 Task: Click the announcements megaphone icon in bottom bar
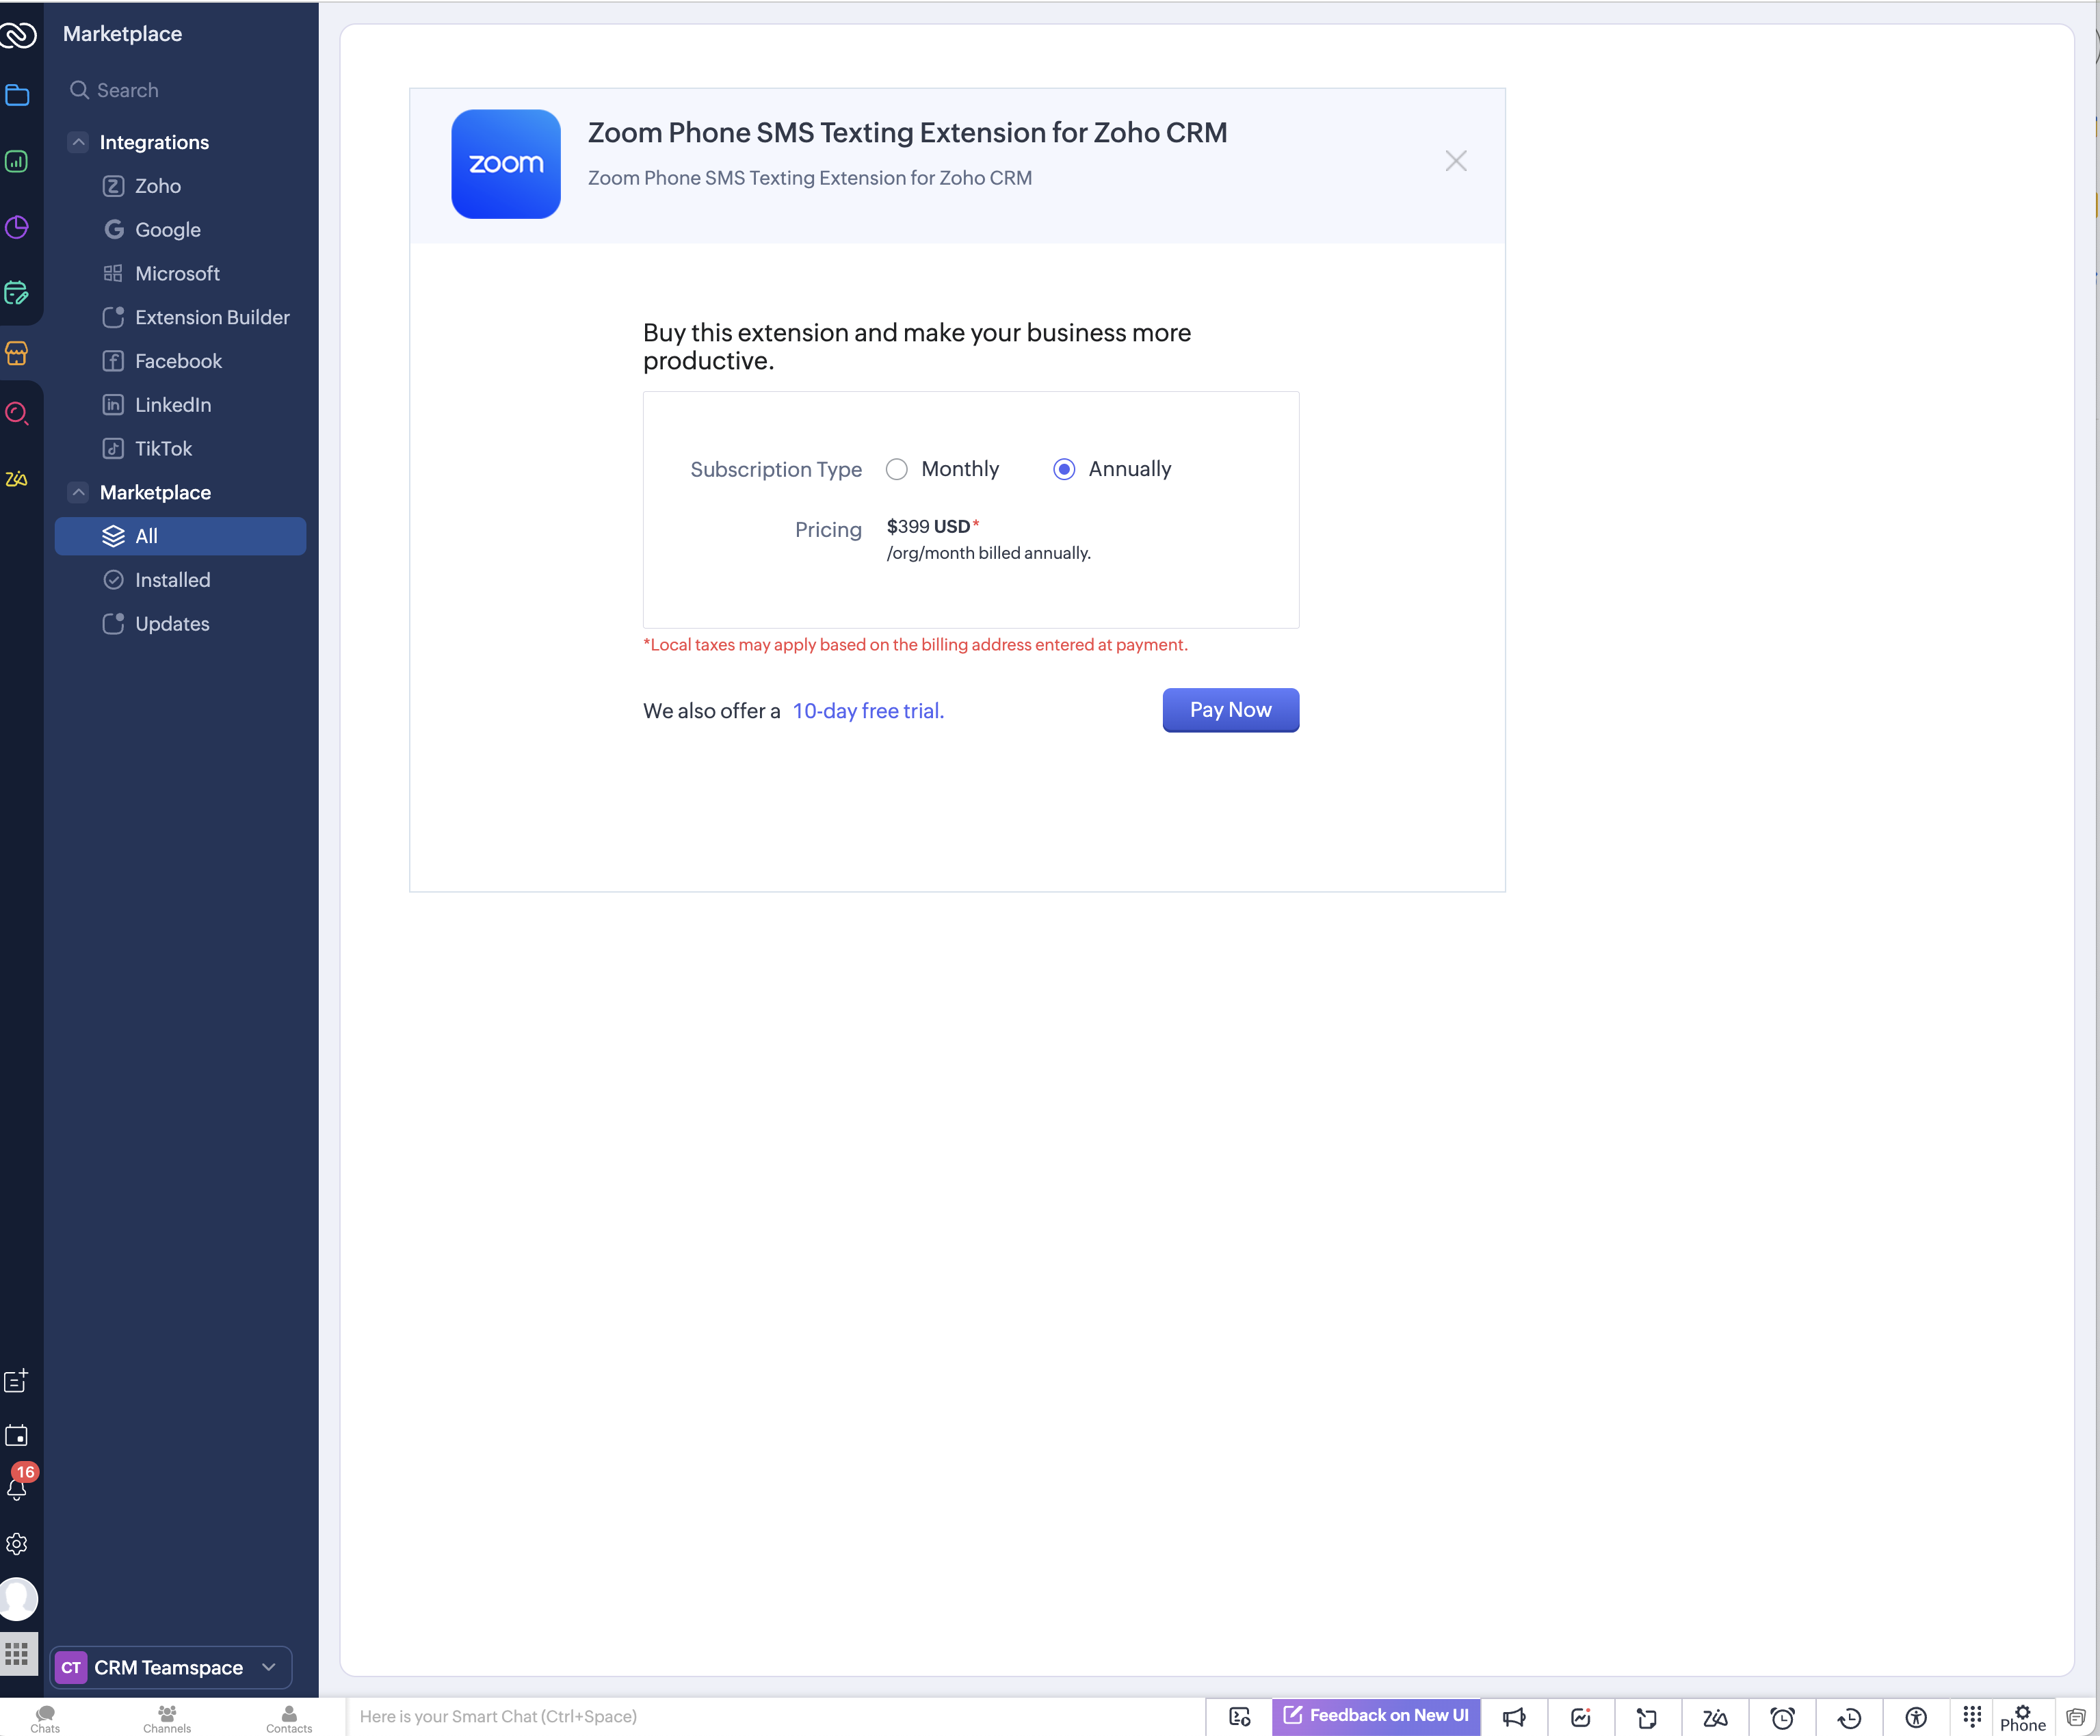tap(1513, 1717)
